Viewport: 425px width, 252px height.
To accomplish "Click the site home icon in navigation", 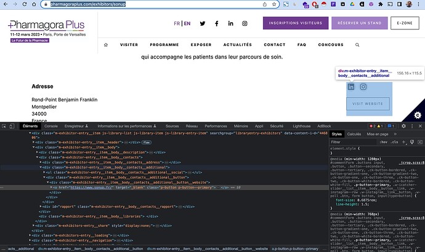I will [x=106, y=45].
